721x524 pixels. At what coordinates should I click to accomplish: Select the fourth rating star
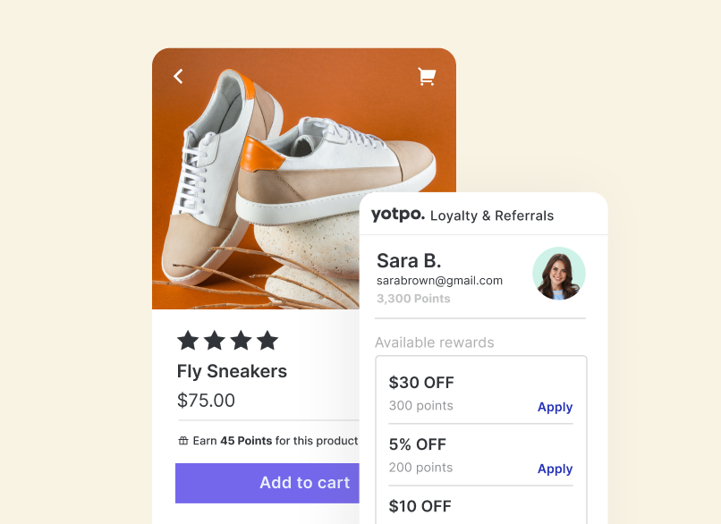267,341
